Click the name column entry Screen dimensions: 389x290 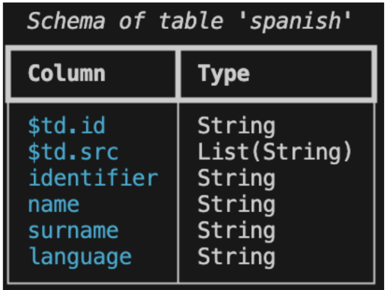click(x=54, y=204)
